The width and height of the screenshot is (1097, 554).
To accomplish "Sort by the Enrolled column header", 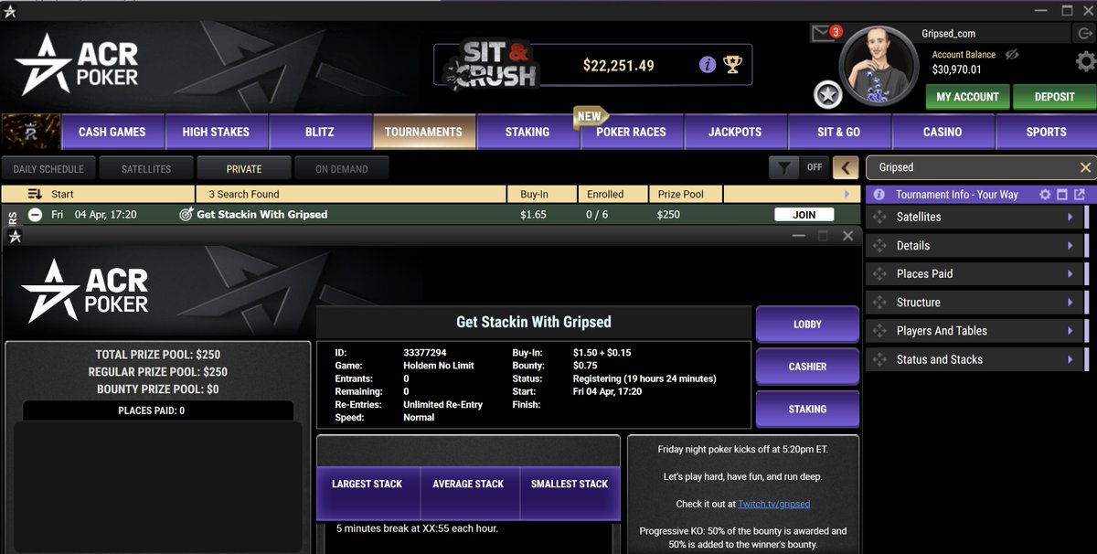I will [x=613, y=194].
